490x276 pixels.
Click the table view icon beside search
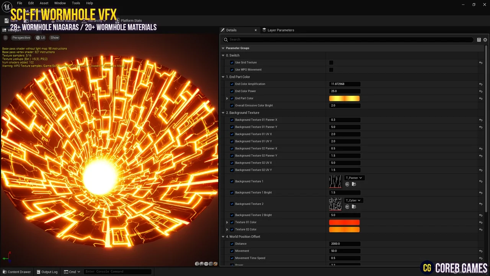pyautogui.click(x=479, y=40)
